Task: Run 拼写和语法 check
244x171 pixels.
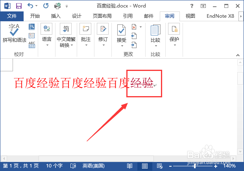Action: (x=14, y=33)
